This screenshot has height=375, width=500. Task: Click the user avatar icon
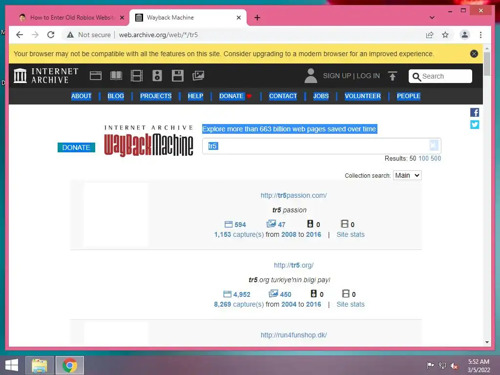pos(311,76)
